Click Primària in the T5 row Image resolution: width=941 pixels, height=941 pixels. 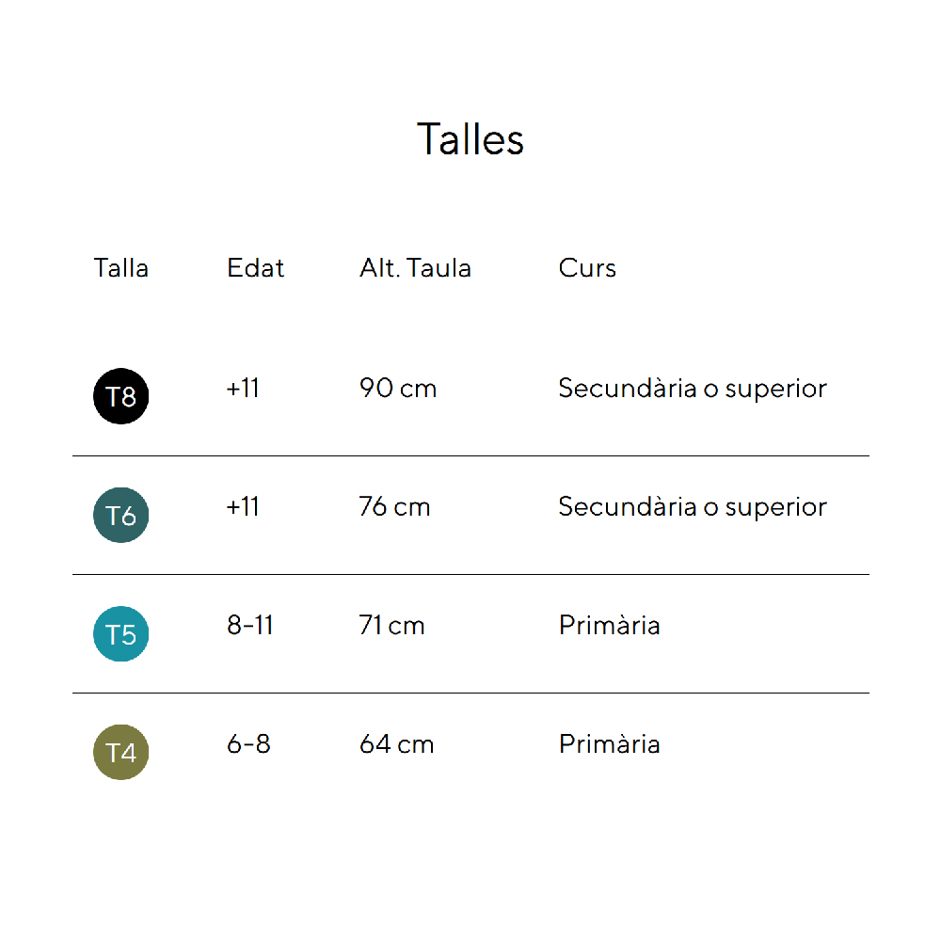click(x=609, y=626)
